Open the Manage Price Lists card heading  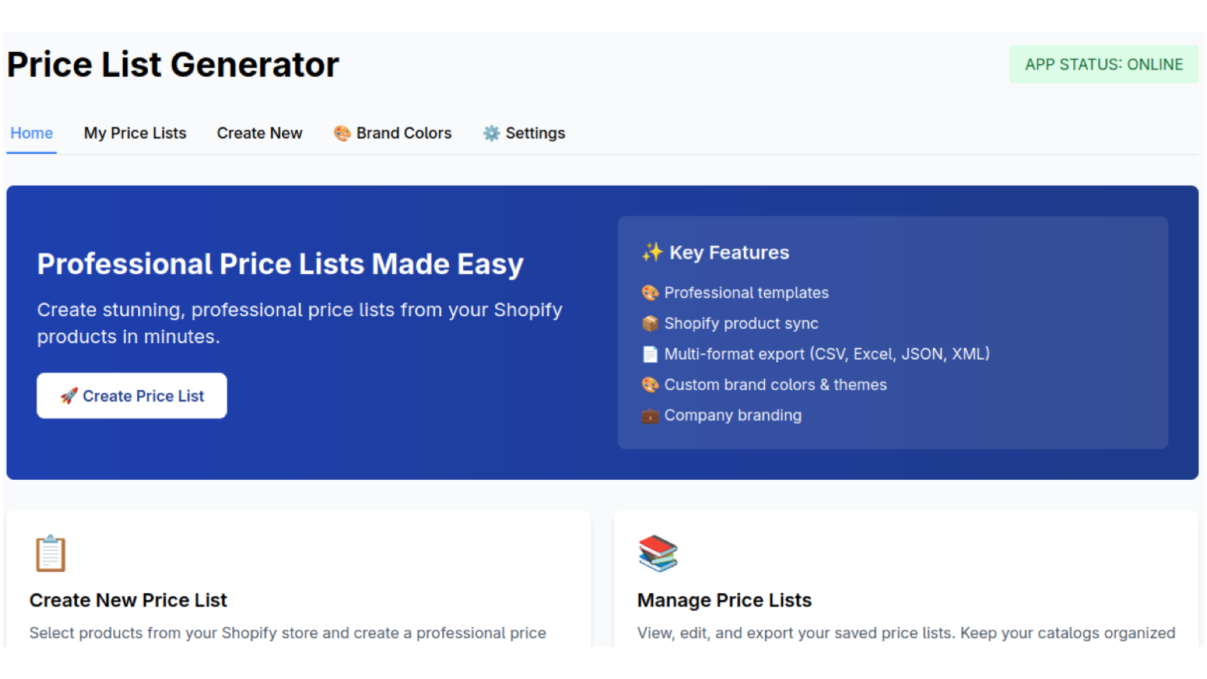724,601
